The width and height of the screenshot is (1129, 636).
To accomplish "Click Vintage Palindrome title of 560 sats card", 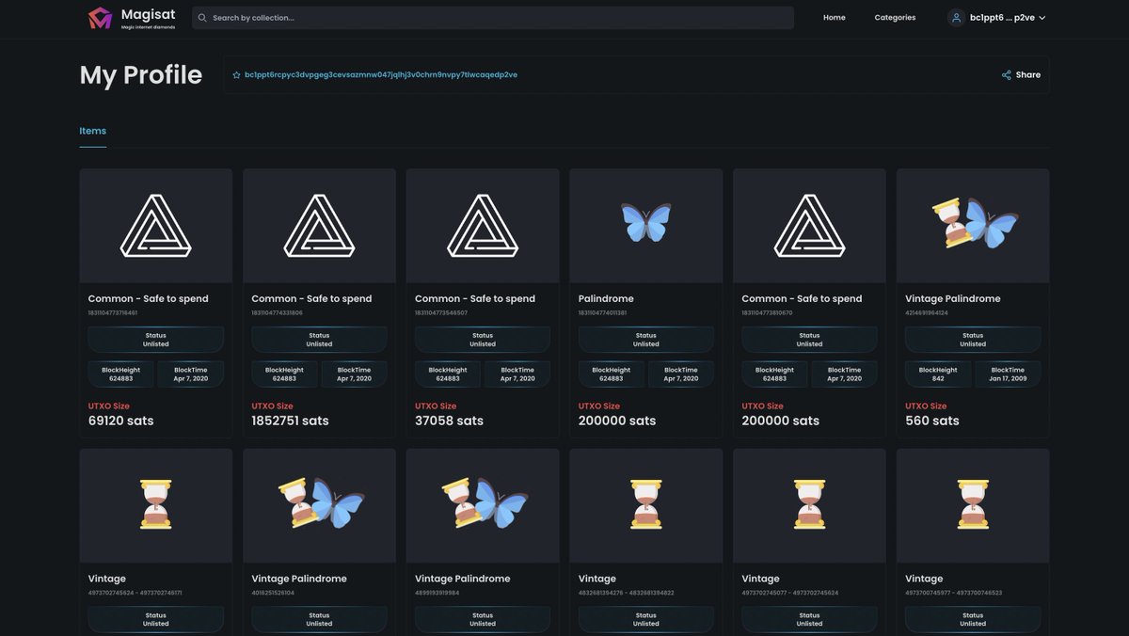I will pos(953,298).
